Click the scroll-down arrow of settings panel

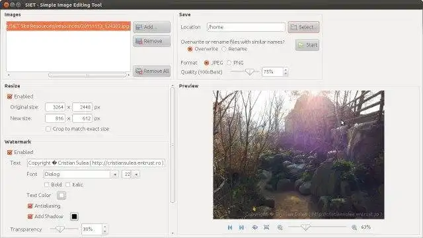coord(173,233)
